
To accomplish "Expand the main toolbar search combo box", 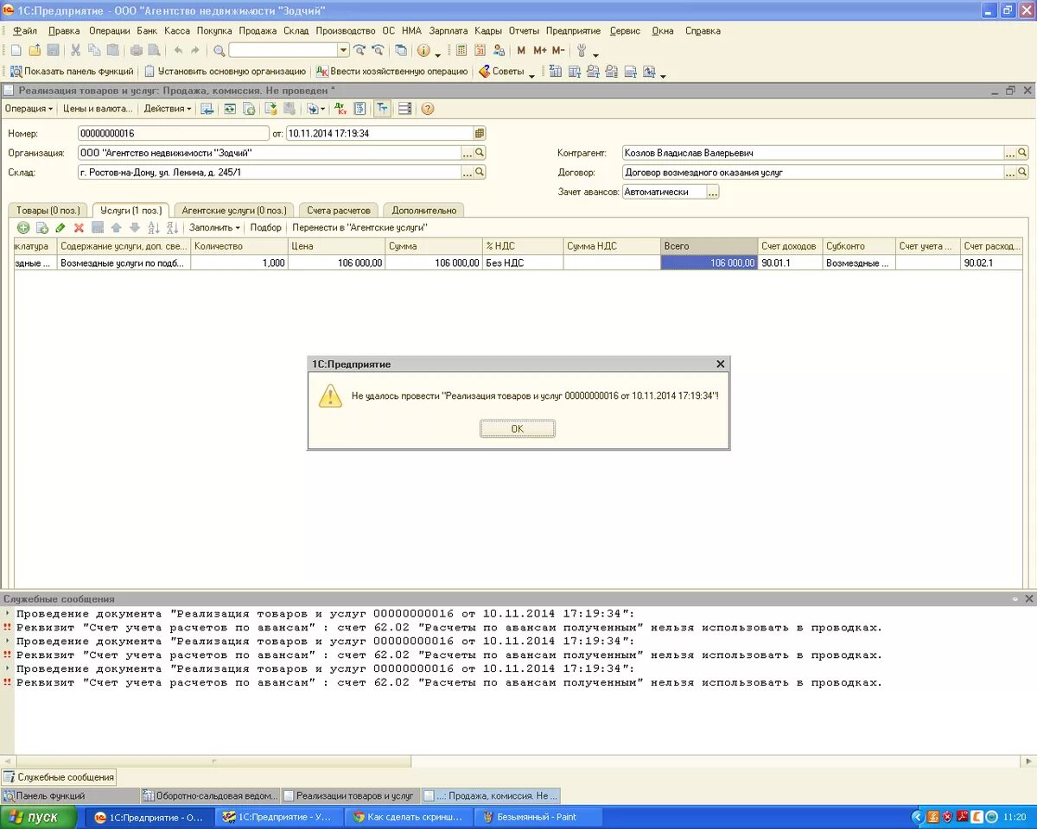I will point(343,51).
